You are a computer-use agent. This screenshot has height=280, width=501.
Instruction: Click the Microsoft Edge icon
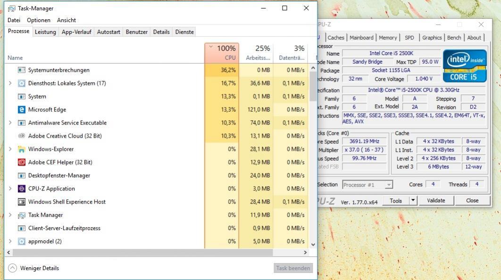click(21, 109)
